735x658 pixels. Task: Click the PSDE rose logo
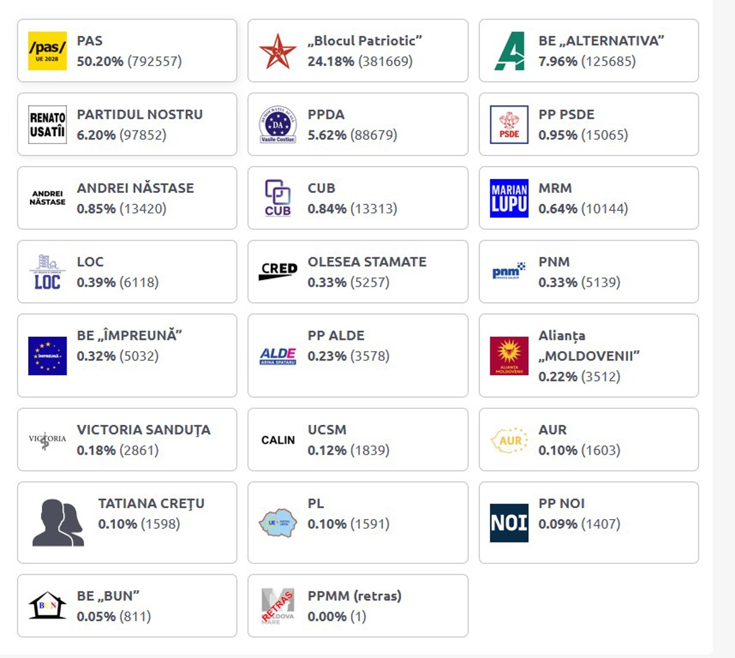point(509,125)
